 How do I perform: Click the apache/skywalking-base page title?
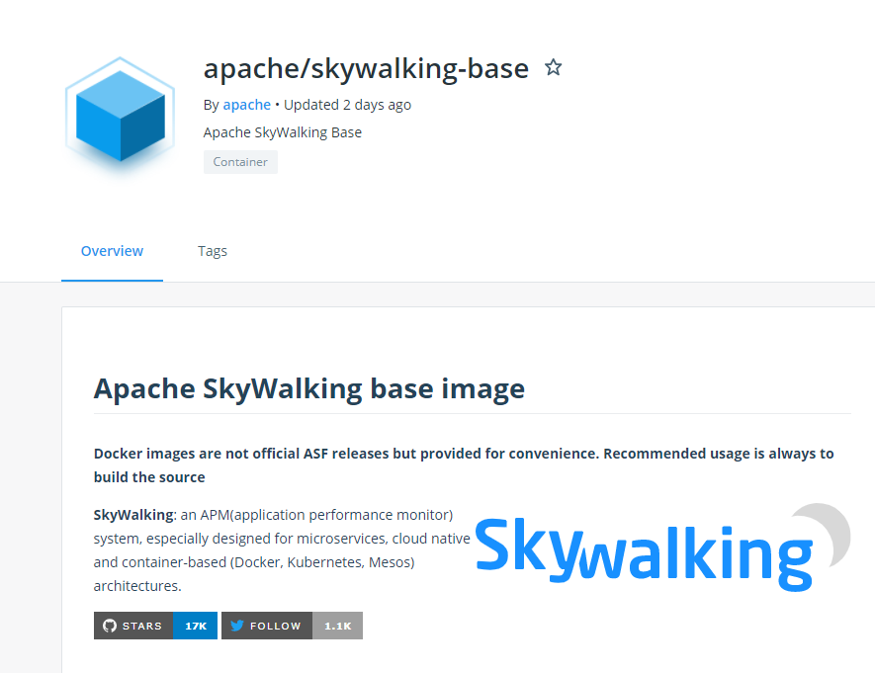(x=366, y=67)
